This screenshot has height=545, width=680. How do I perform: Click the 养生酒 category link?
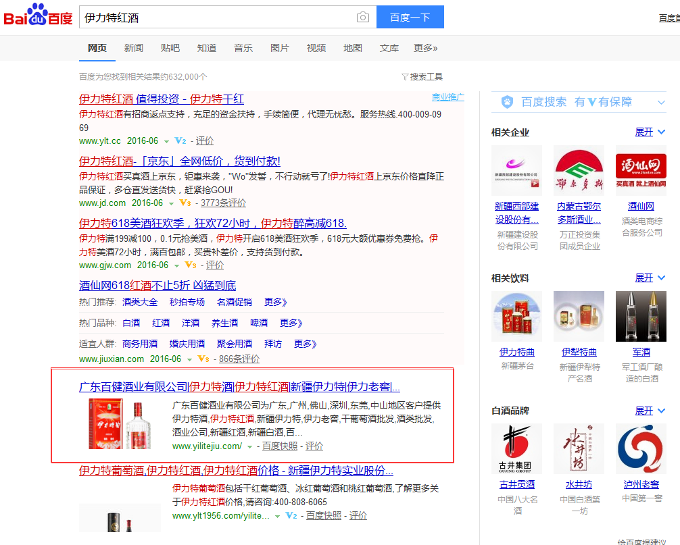[x=224, y=323]
